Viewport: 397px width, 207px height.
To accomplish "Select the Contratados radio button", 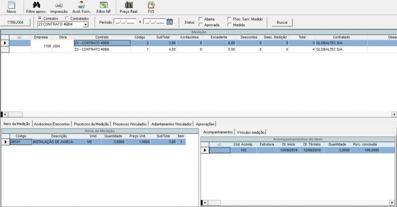I will (x=67, y=19).
